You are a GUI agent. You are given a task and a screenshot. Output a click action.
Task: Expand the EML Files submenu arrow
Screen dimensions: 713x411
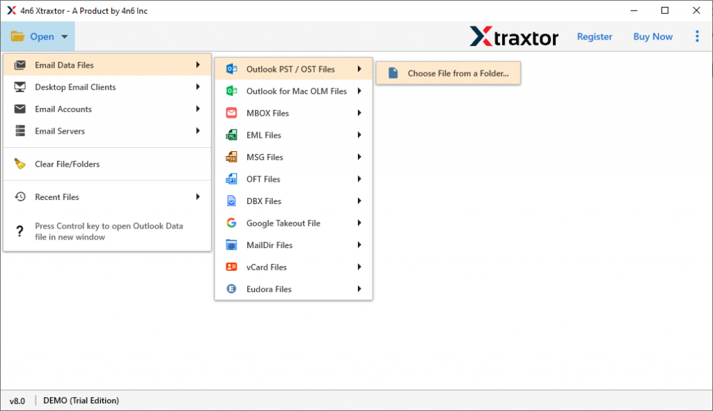(x=359, y=135)
